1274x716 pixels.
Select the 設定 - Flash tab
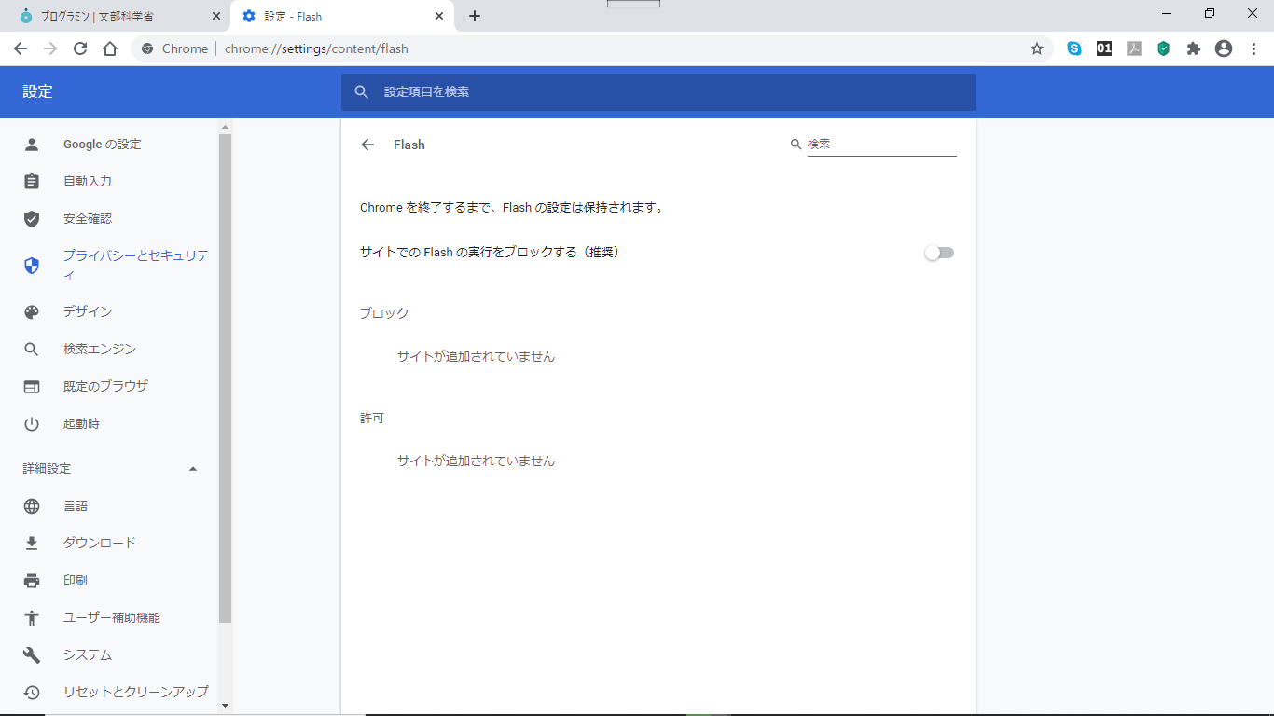(341, 16)
